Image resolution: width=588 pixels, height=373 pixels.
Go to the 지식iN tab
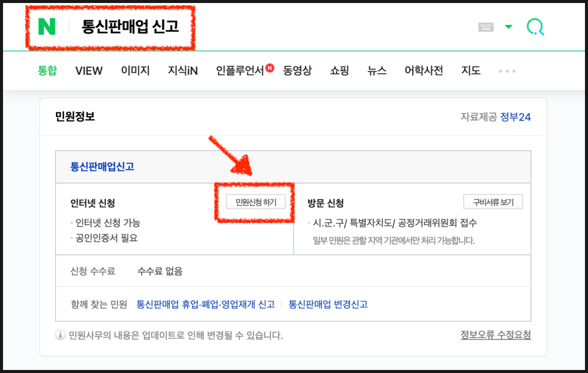(x=183, y=71)
